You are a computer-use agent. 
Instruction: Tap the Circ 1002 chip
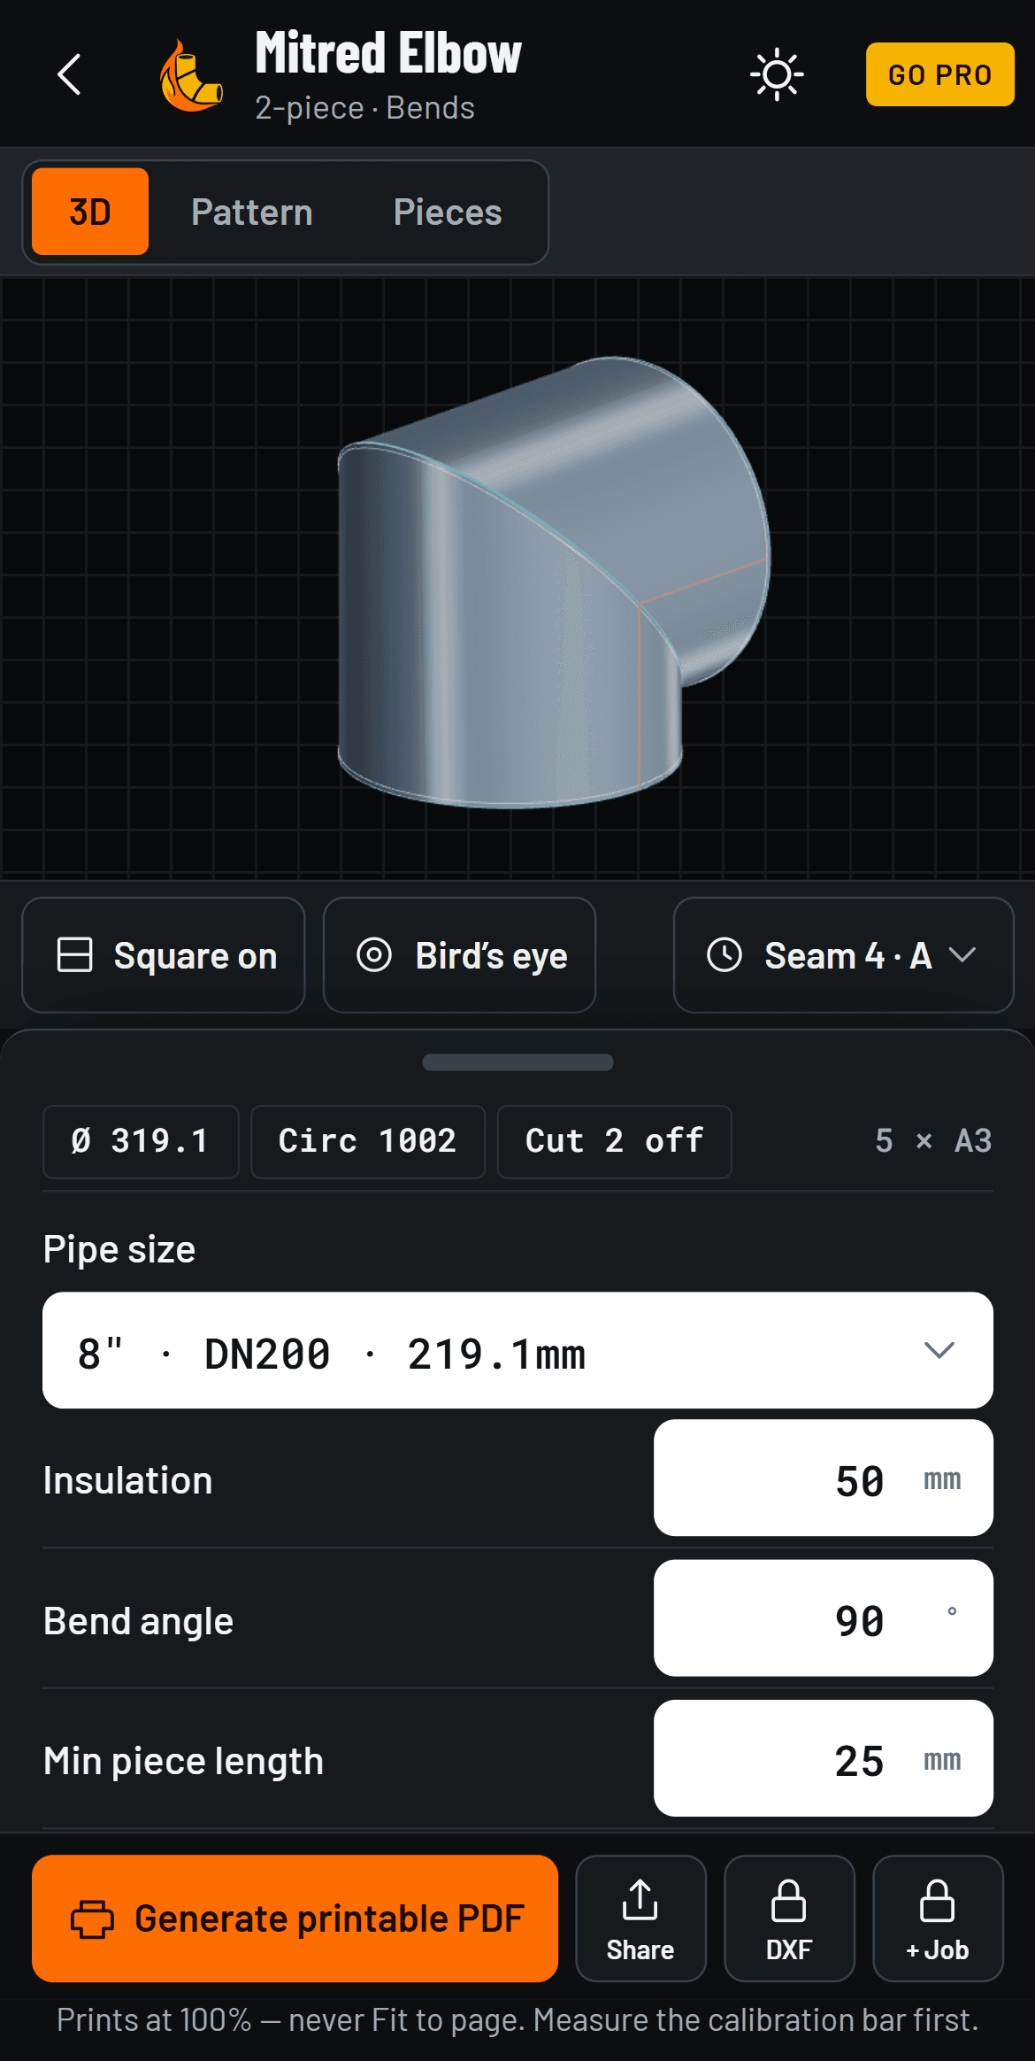tap(368, 1141)
